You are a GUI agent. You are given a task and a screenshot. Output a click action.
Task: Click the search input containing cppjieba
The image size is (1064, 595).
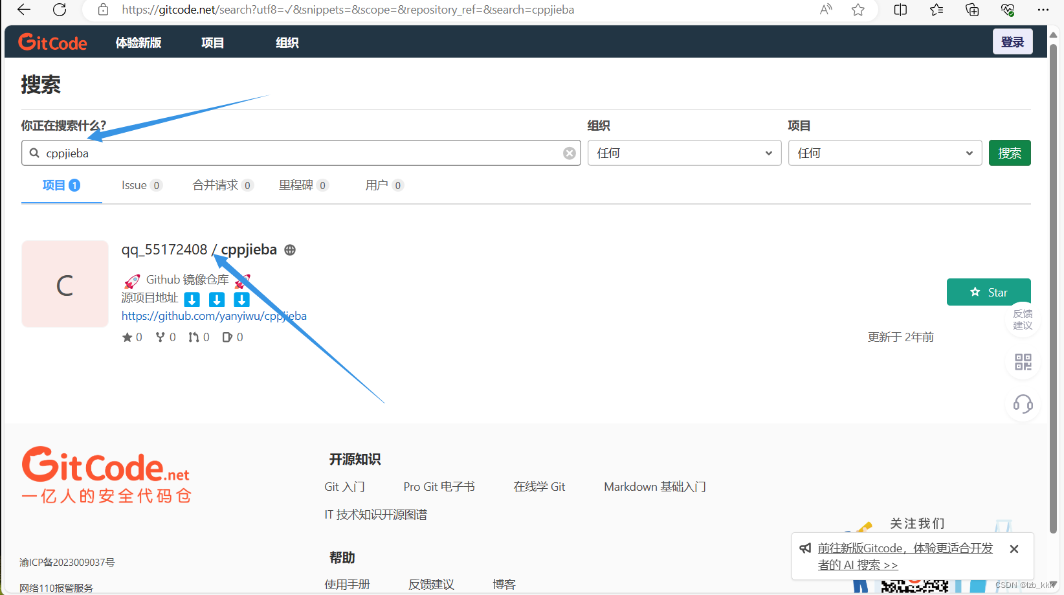click(x=301, y=153)
